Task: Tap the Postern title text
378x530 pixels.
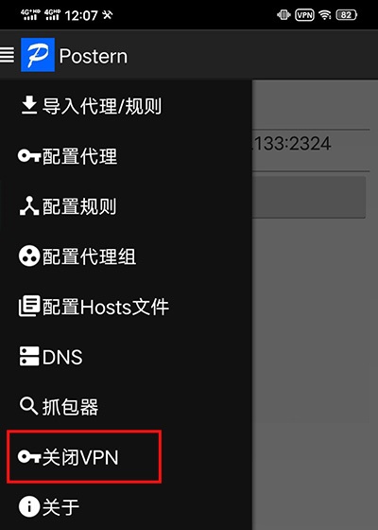Action: tap(94, 56)
